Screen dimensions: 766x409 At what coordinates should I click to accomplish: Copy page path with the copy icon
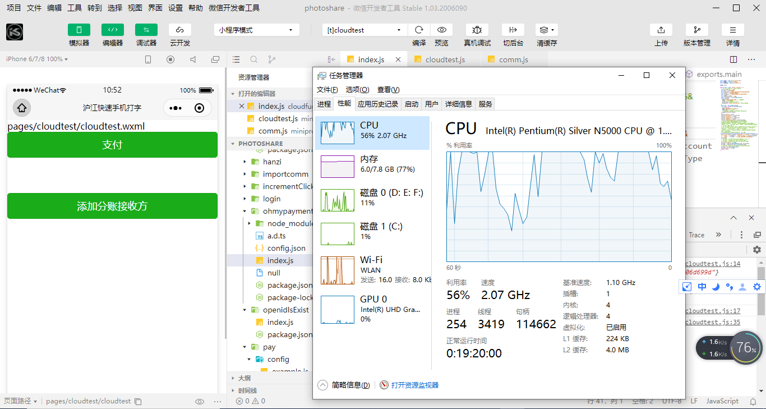138,401
